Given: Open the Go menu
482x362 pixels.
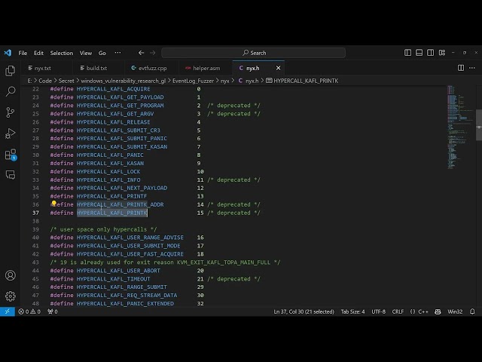Looking at the screenshot, I should (x=102, y=53).
